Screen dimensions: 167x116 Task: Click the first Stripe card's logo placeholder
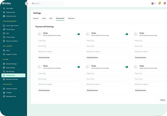pos(39,34)
